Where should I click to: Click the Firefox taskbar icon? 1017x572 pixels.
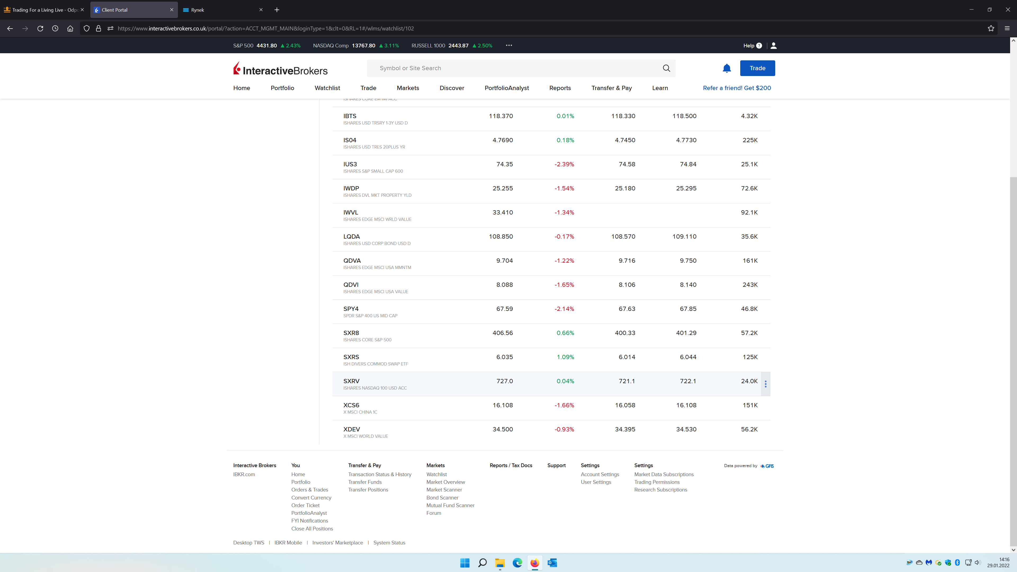(x=534, y=563)
